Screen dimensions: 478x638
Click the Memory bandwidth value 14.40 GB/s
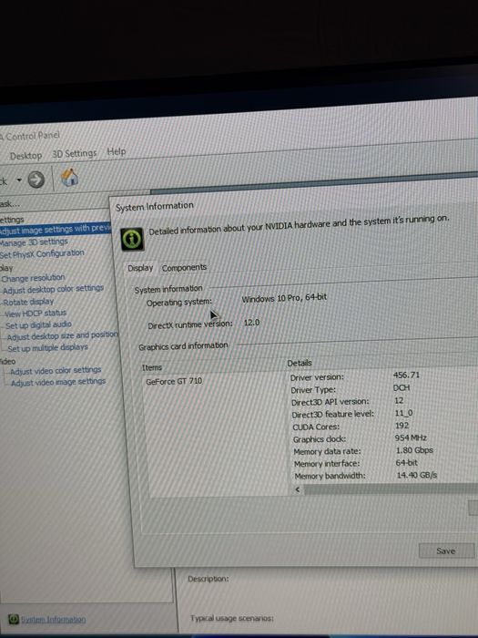point(417,475)
